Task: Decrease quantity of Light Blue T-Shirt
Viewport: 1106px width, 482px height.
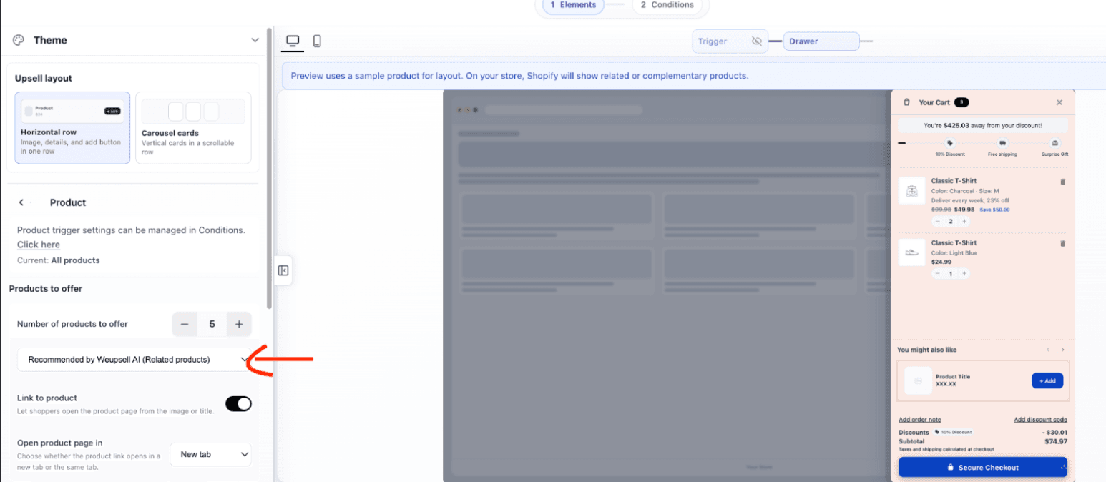Action: [936, 273]
